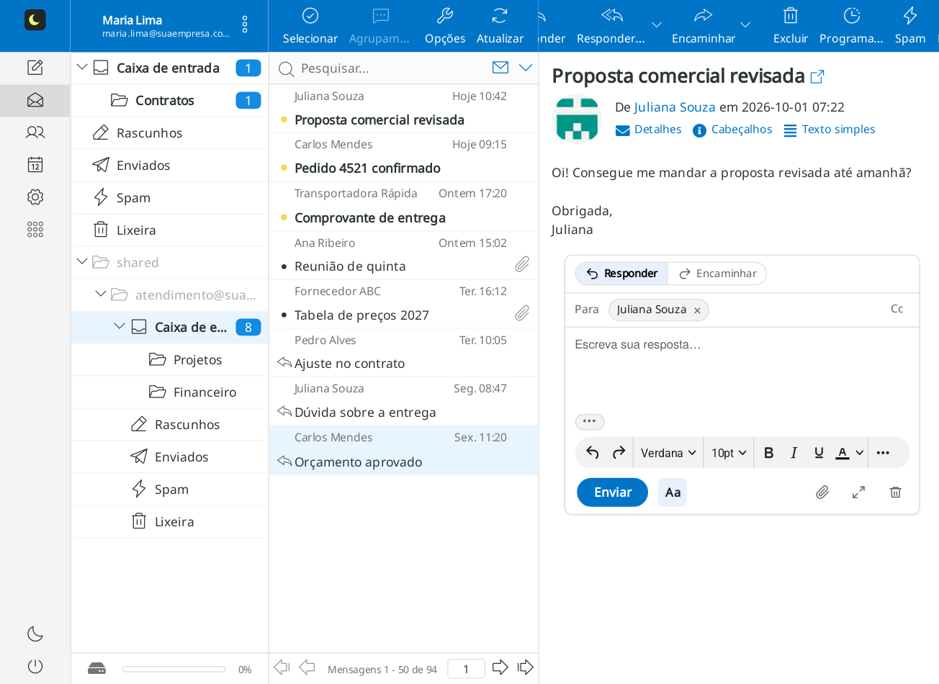Toggle the unread messages envelope filter
This screenshot has height=684, width=939.
[x=500, y=68]
